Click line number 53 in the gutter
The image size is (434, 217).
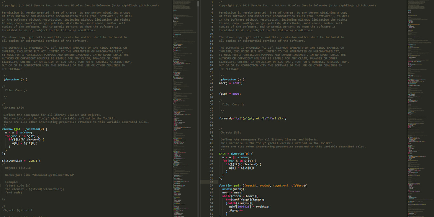[211, 185]
